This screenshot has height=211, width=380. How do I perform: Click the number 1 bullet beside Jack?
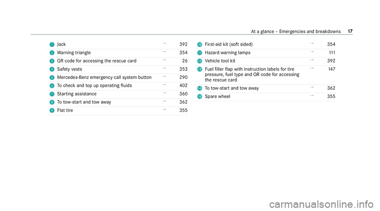(52, 45)
